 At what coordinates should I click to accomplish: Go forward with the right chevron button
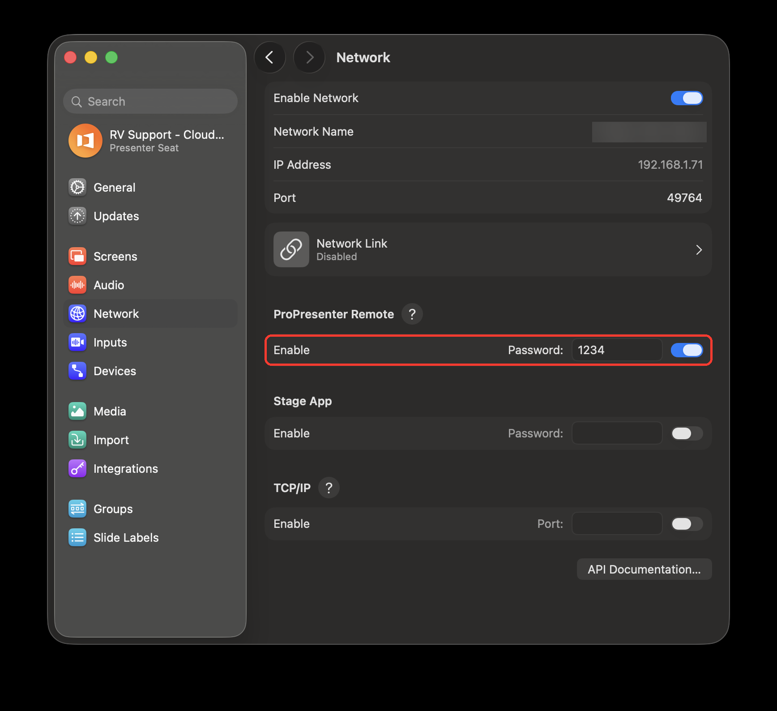click(309, 57)
